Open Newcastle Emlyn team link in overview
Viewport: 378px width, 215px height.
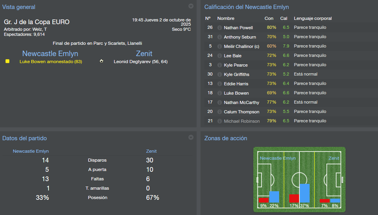pos(50,53)
